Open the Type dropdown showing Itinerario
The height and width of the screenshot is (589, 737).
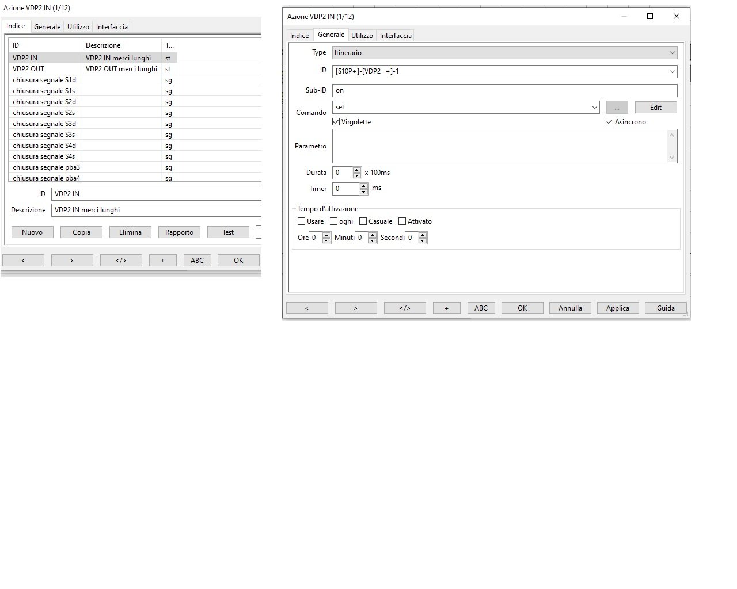pos(504,53)
